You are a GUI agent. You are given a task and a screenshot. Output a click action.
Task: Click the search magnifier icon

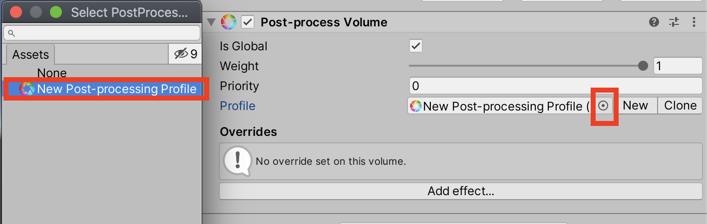(11, 33)
